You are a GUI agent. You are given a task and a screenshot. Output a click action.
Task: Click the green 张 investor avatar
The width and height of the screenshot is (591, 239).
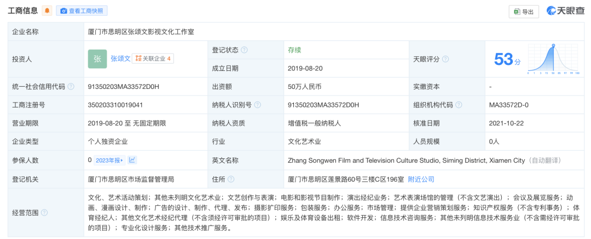pyautogui.click(x=97, y=59)
